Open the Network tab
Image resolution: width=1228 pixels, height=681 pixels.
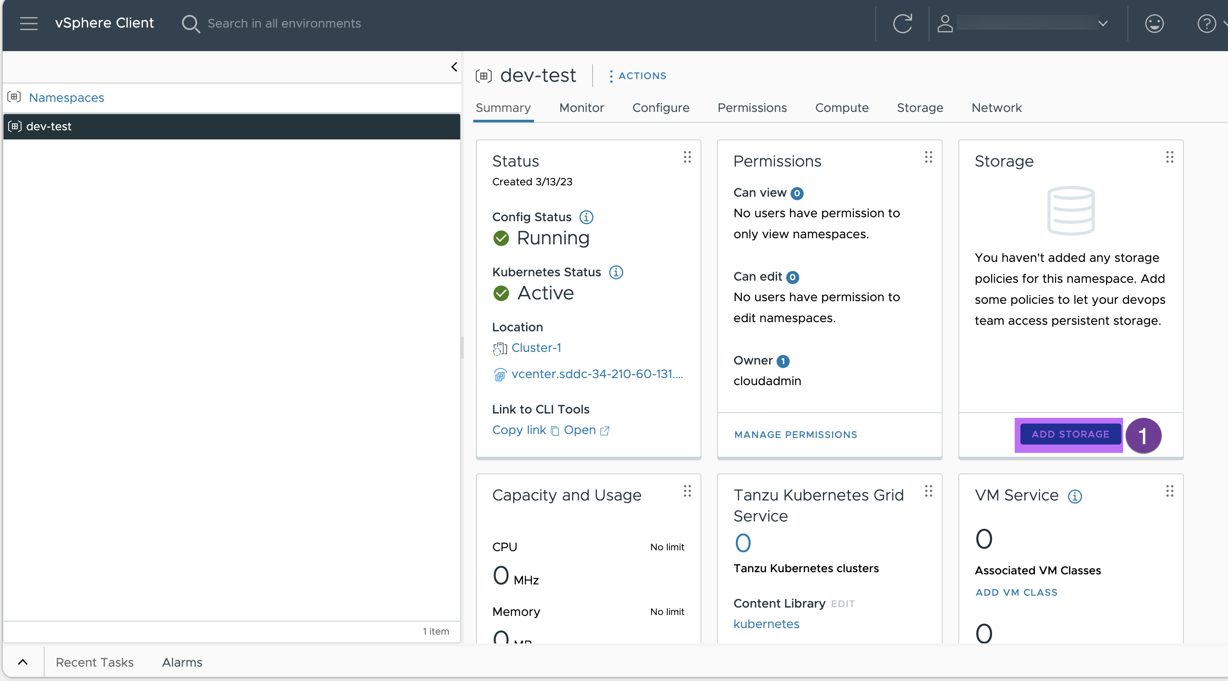[996, 108]
